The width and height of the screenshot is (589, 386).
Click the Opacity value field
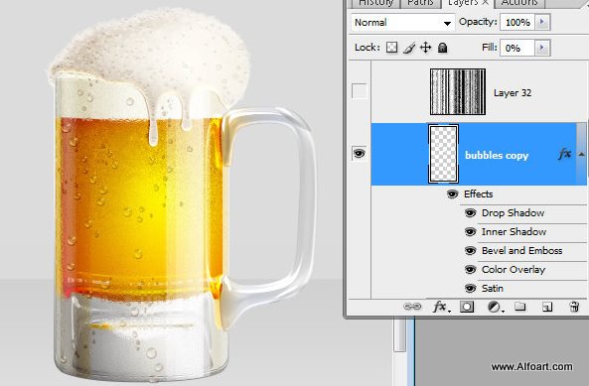click(517, 23)
